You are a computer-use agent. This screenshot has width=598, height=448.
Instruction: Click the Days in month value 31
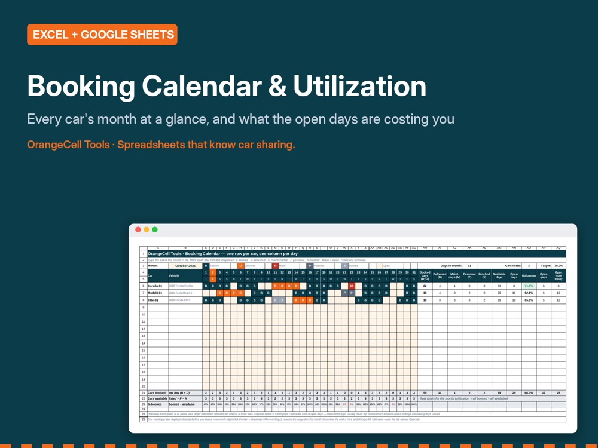click(x=469, y=266)
